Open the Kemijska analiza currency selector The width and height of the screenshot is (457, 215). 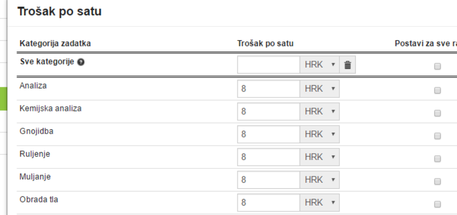tap(320, 111)
